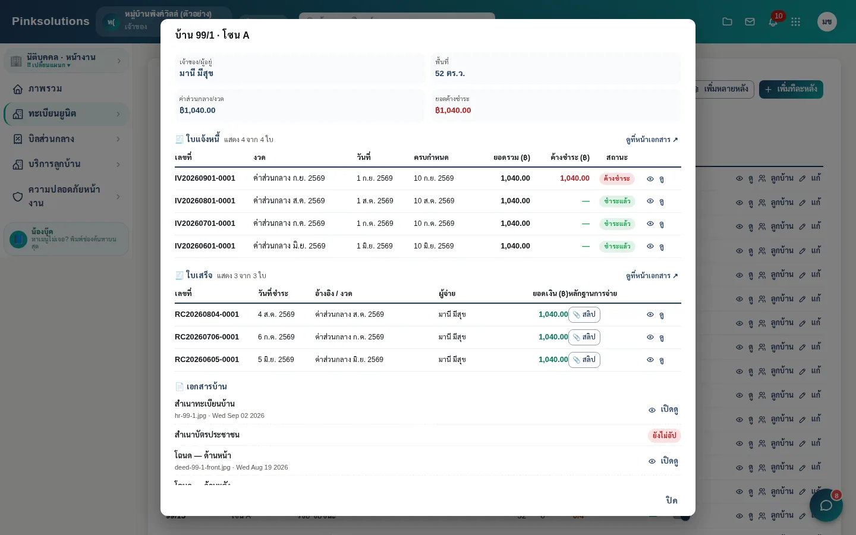Open the notification bell showing 10
The height and width of the screenshot is (535, 856).
[773, 22]
